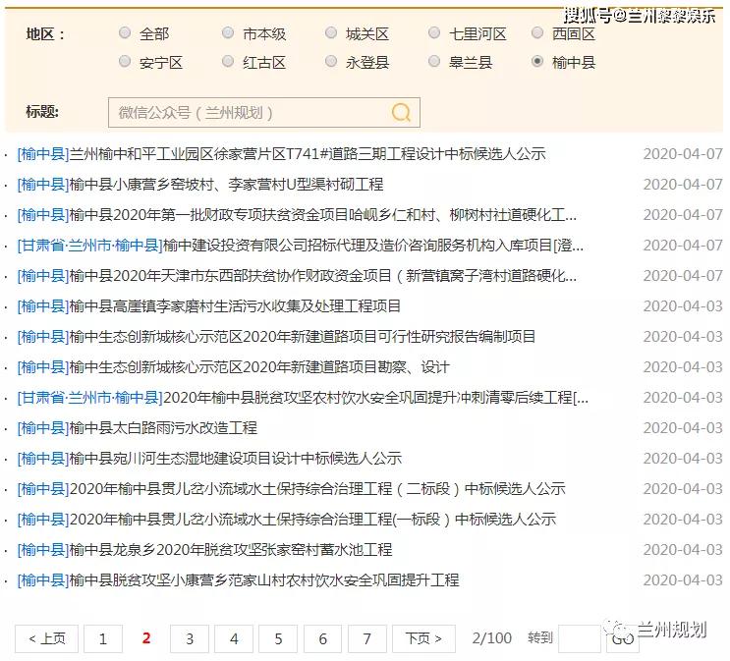Jump to page 1
Viewport: 730px width, 661px height.
pos(103,638)
